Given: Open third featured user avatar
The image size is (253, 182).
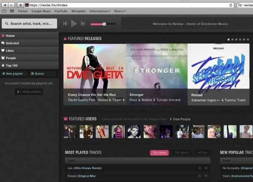Looking at the screenshot, I should (x=102, y=132).
